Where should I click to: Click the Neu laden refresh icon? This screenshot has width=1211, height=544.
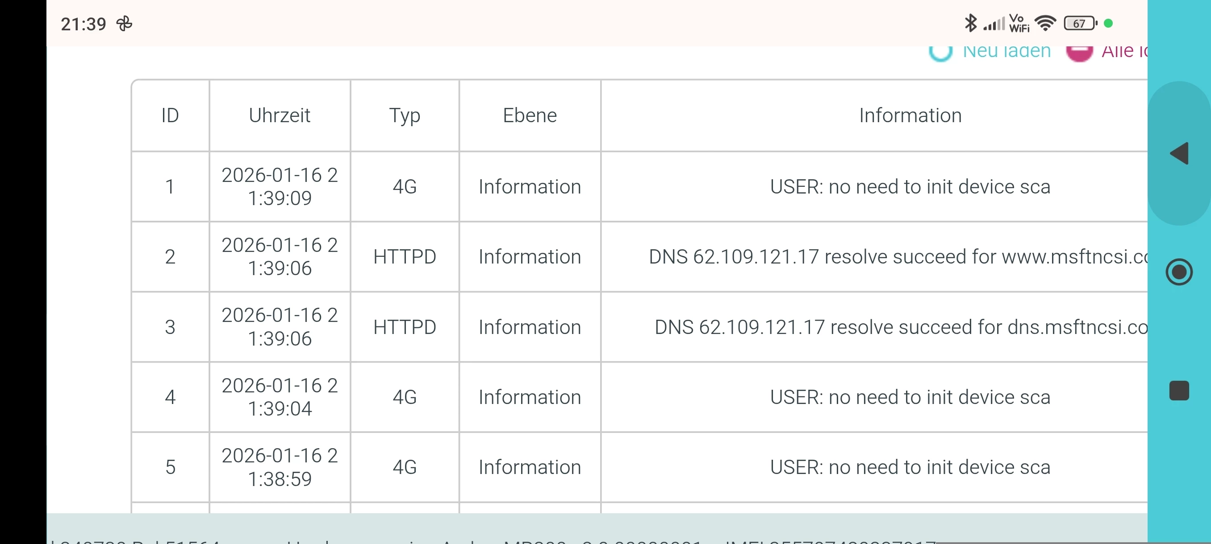tap(940, 52)
